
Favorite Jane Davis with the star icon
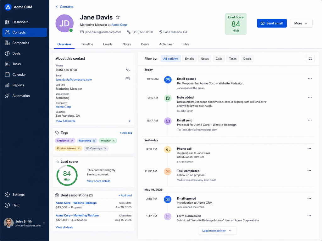[118, 17]
